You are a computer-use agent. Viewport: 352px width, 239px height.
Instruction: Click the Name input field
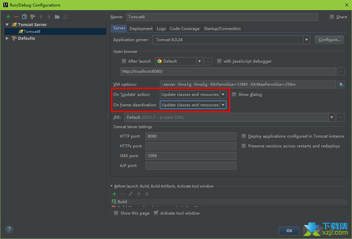222,17
